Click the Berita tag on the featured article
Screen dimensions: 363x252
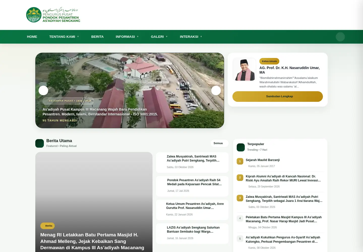click(x=47, y=226)
